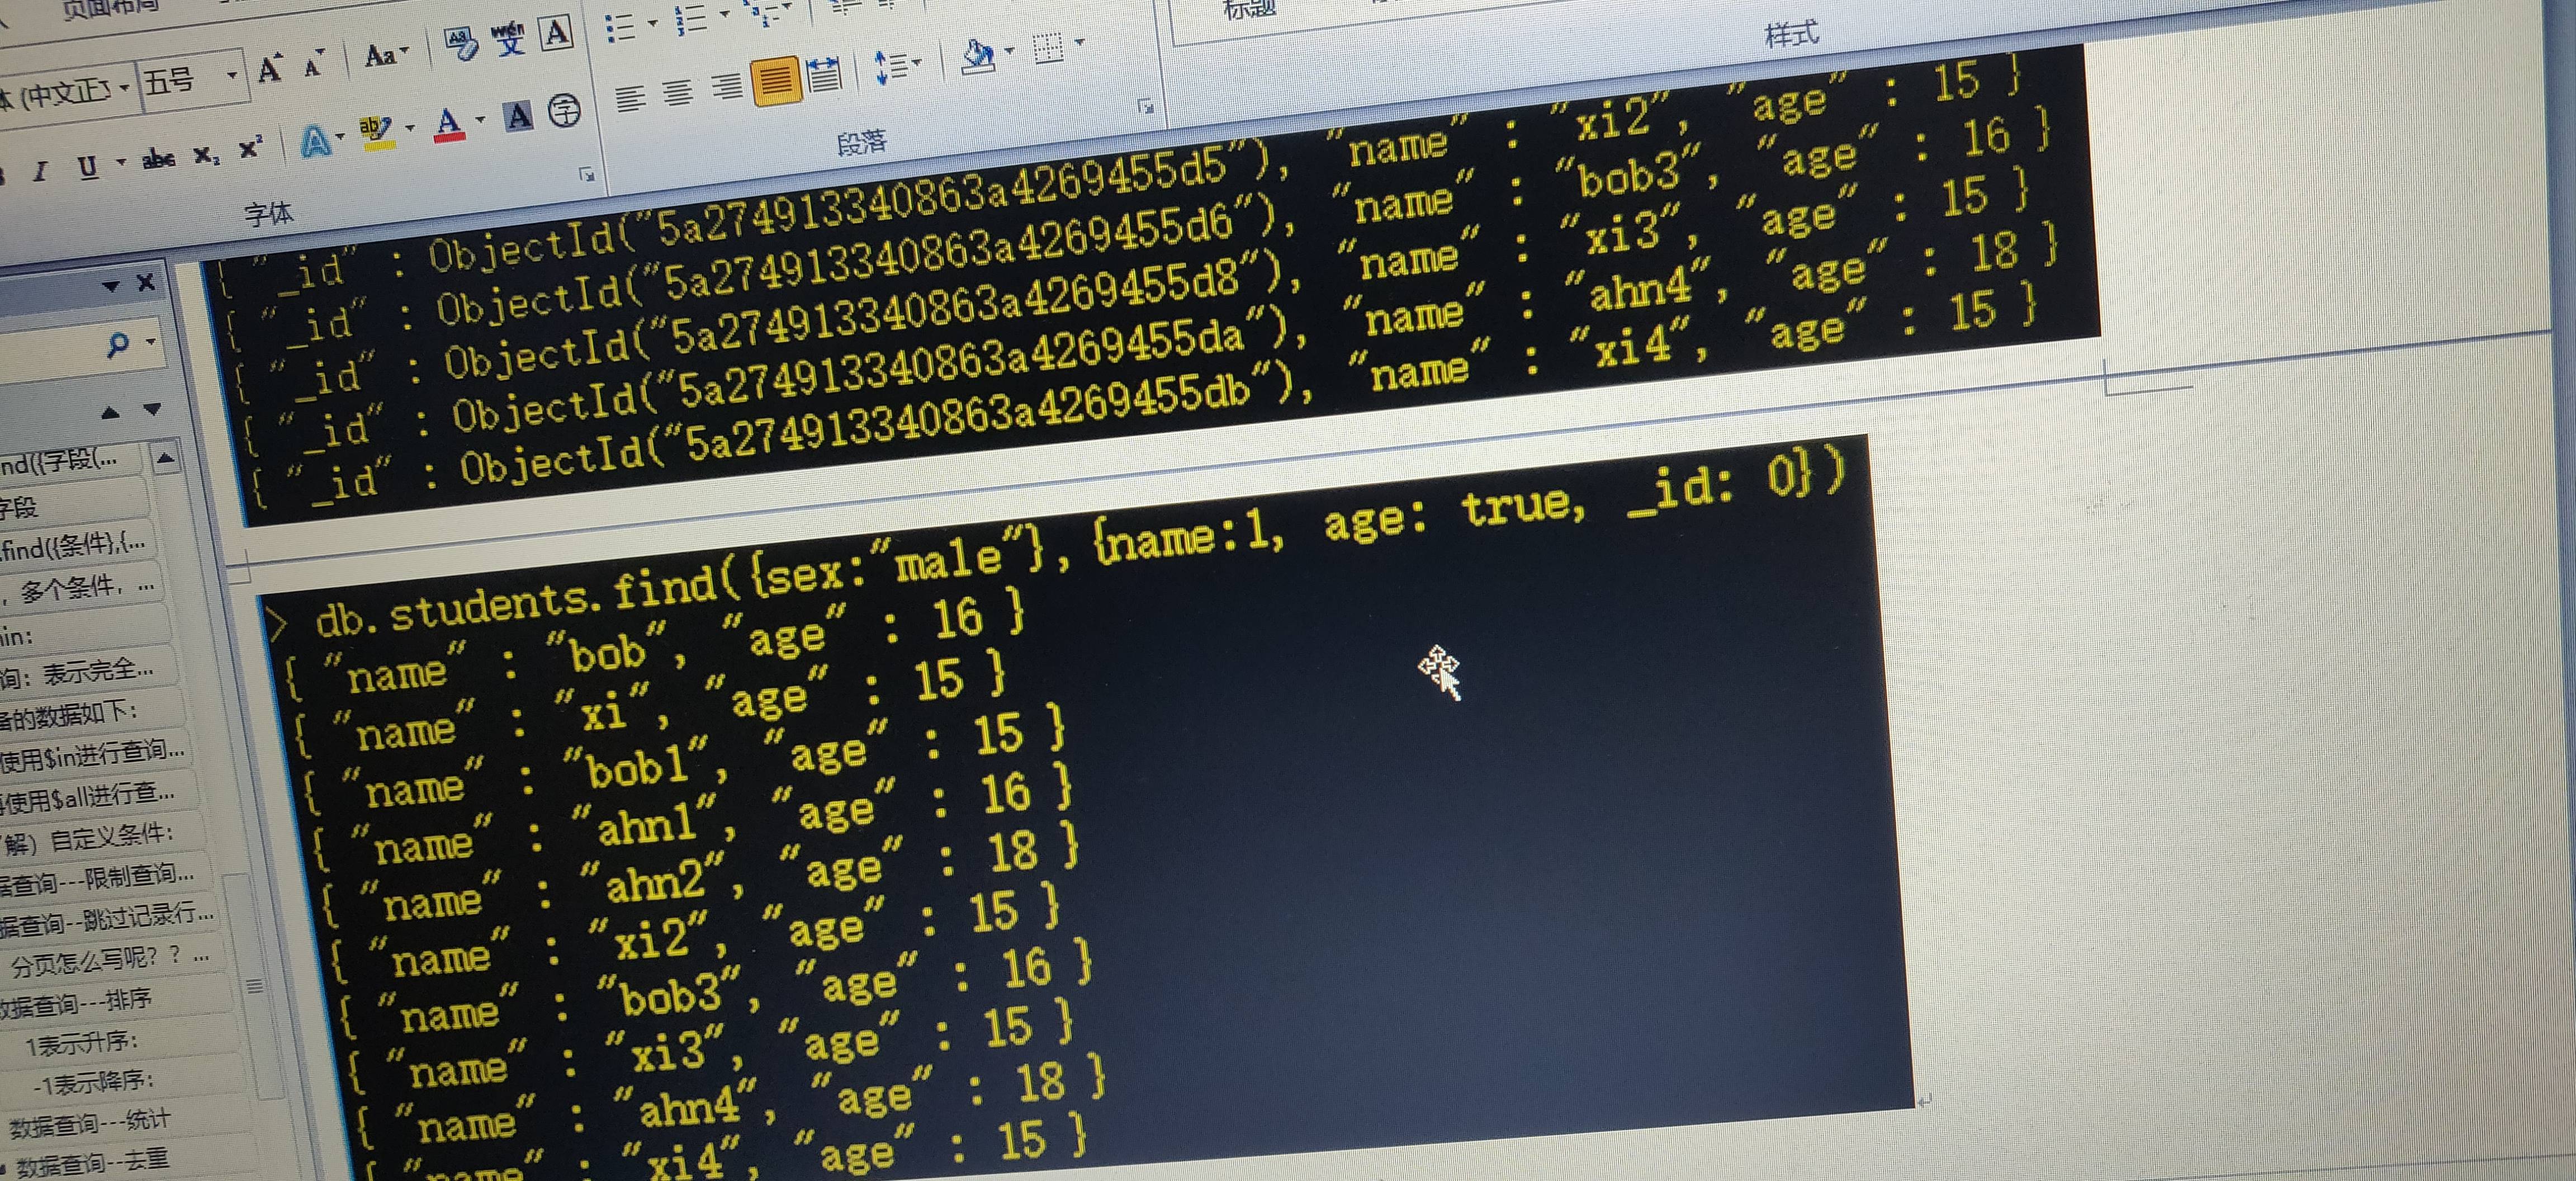Expand the line spacing dropdown arrow

click(917, 64)
